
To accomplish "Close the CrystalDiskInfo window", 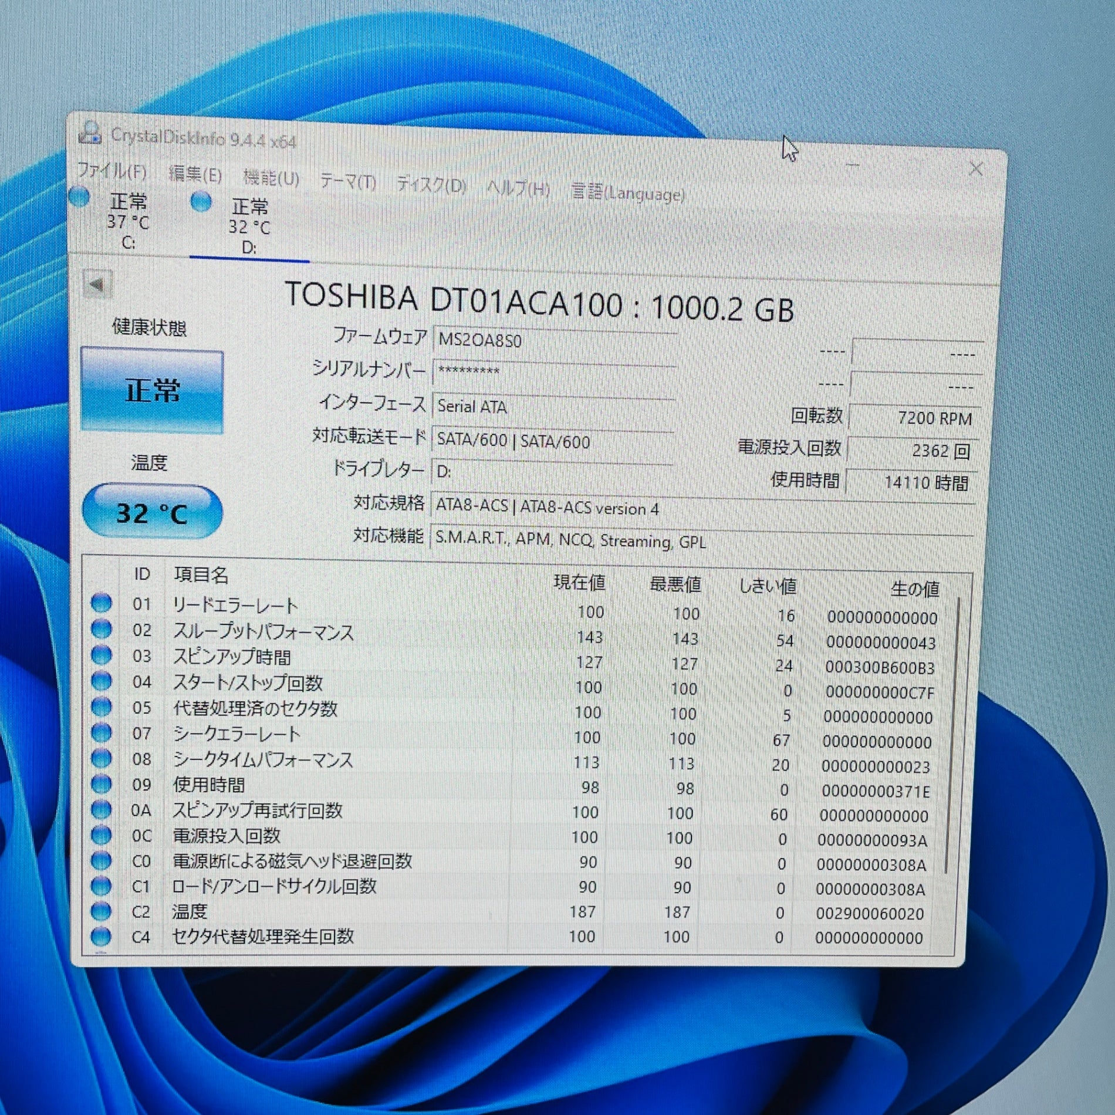I will pyautogui.click(x=976, y=169).
